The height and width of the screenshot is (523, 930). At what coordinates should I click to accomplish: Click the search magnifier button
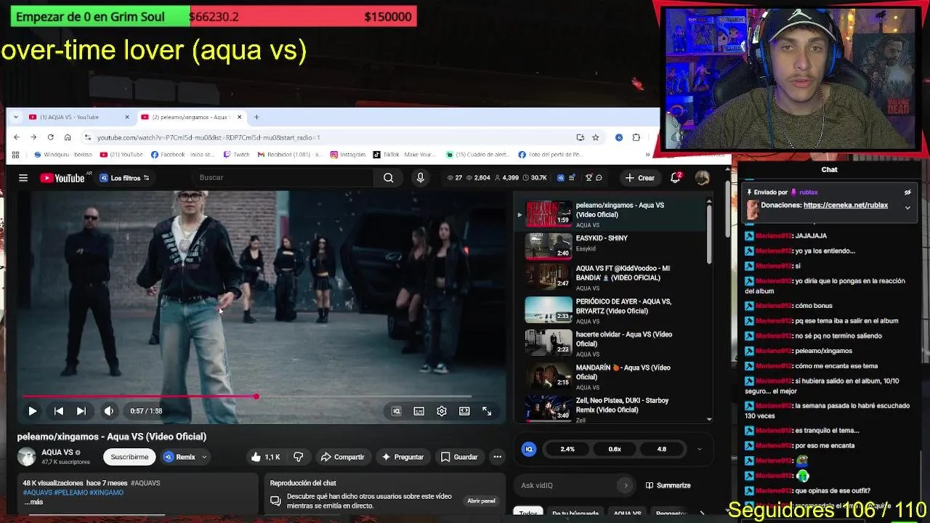tap(389, 178)
